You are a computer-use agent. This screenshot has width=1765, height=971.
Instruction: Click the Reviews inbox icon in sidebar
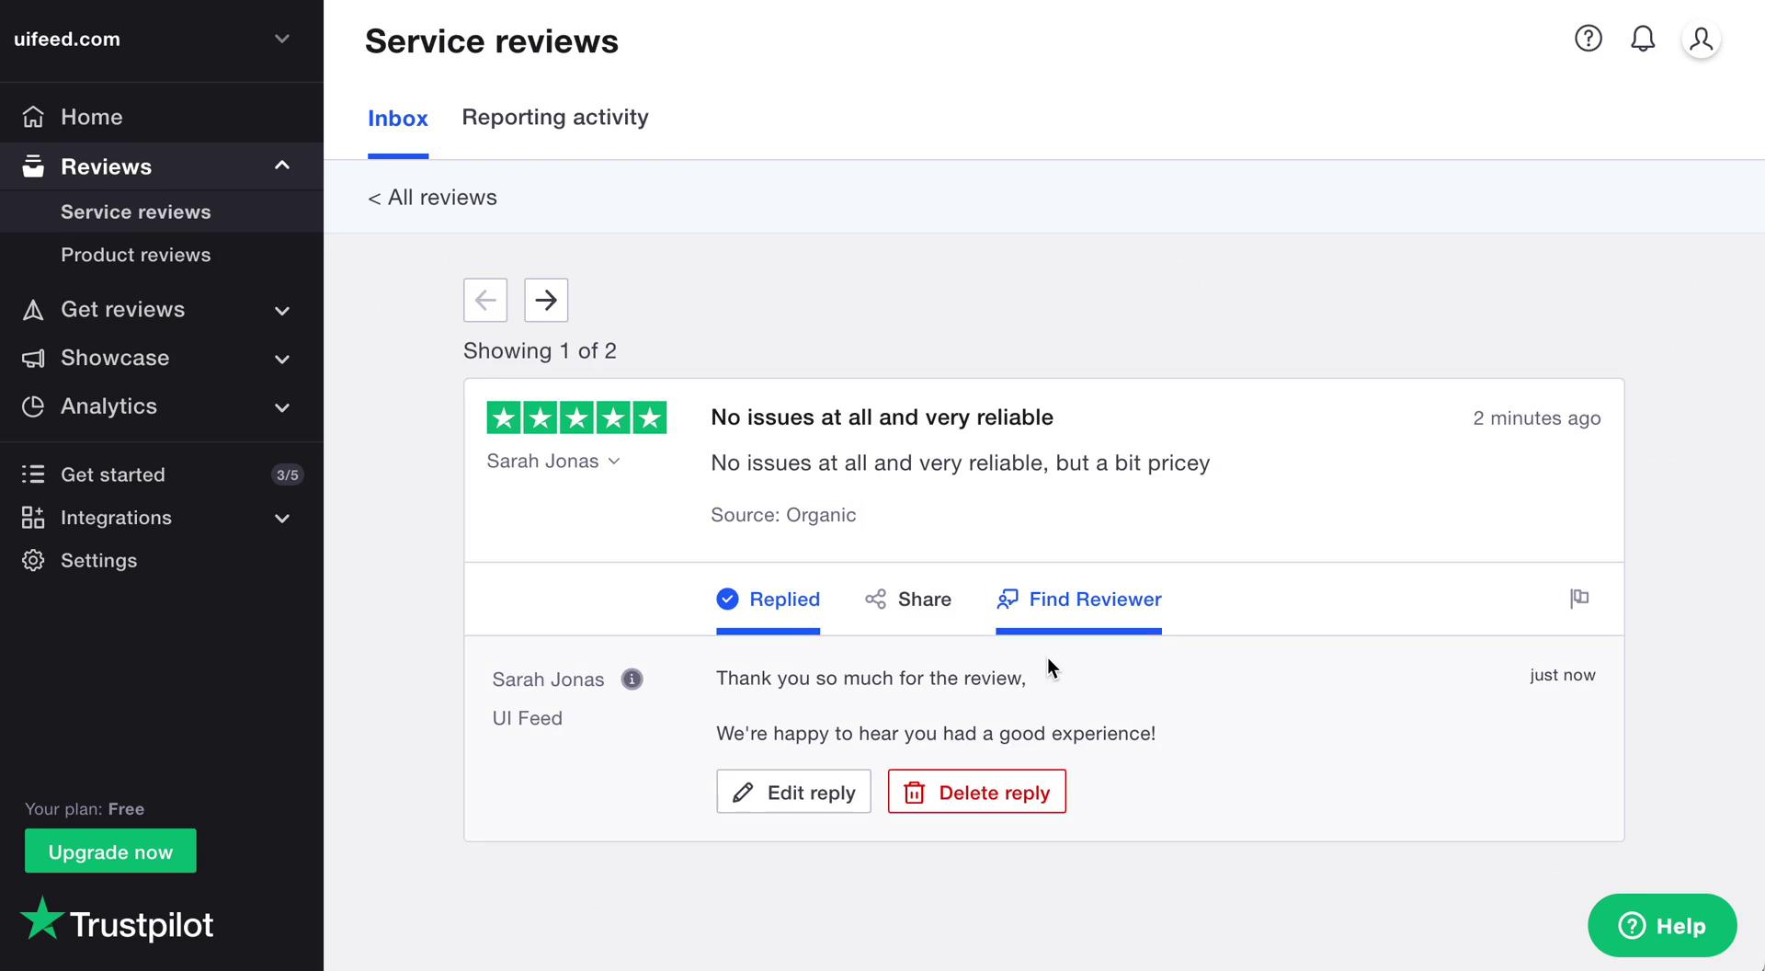[x=33, y=166]
